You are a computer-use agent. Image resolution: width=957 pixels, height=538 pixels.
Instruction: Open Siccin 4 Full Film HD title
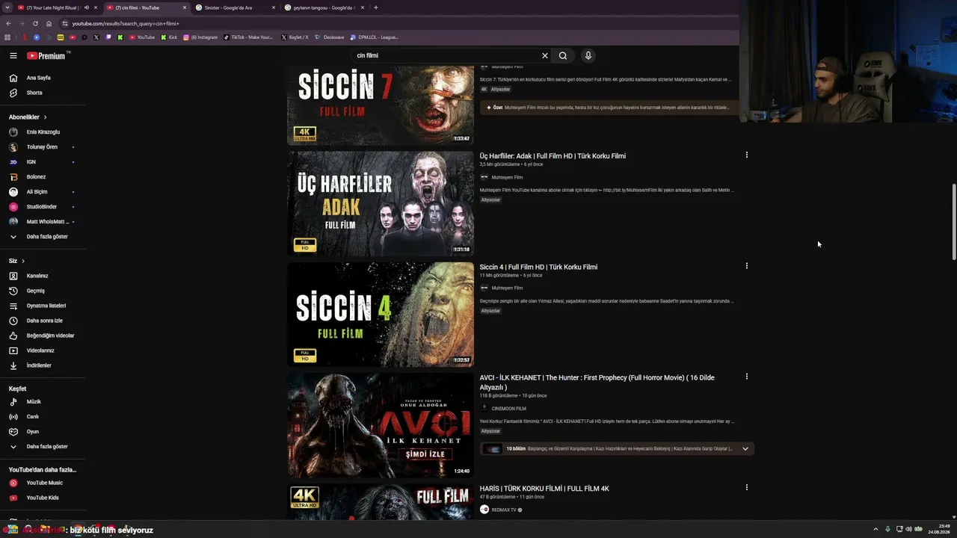538,267
